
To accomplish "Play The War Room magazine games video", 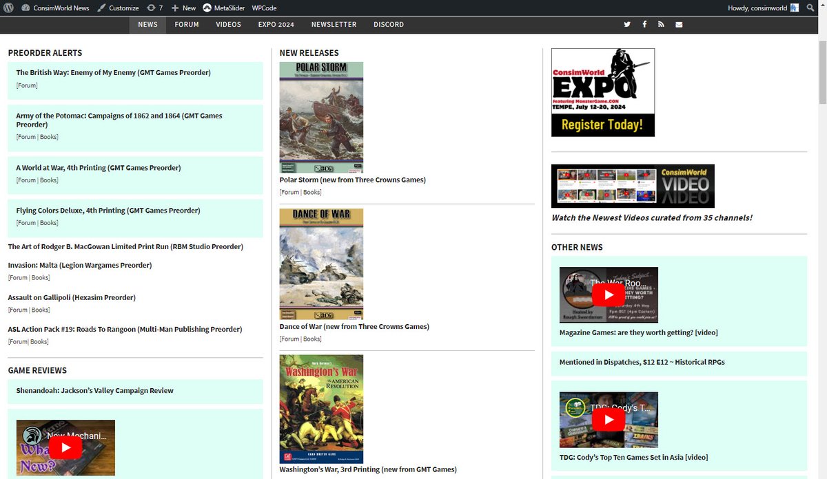I will point(609,295).
